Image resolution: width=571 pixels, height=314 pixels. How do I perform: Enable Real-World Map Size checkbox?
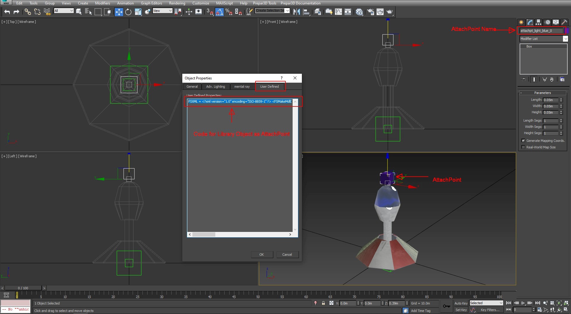(523, 147)
